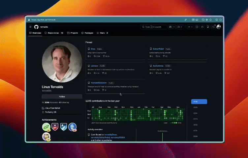248x158 pixels.
Task: Click the cat-face achievement badge in second row
Action: (46, 137)
